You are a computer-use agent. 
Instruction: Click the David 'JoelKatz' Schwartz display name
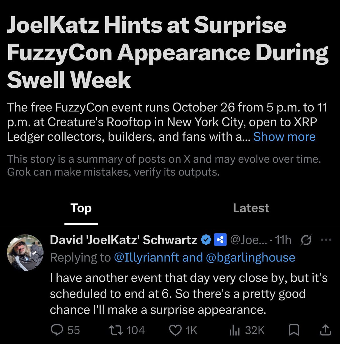tap(124, 240)
